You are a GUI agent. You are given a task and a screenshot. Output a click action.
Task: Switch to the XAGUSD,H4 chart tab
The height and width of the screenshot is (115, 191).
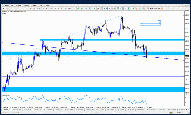(x=162, y=110)
